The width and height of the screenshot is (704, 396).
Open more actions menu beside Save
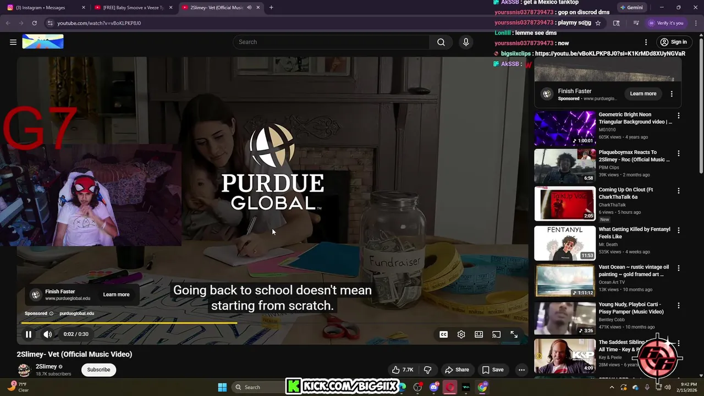pos(521,370)
